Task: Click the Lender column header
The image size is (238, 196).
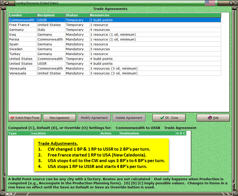Action: point(23,15)
